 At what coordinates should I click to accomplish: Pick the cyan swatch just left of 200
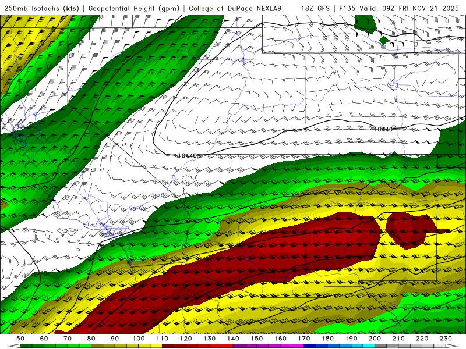[x=369, y=346]
